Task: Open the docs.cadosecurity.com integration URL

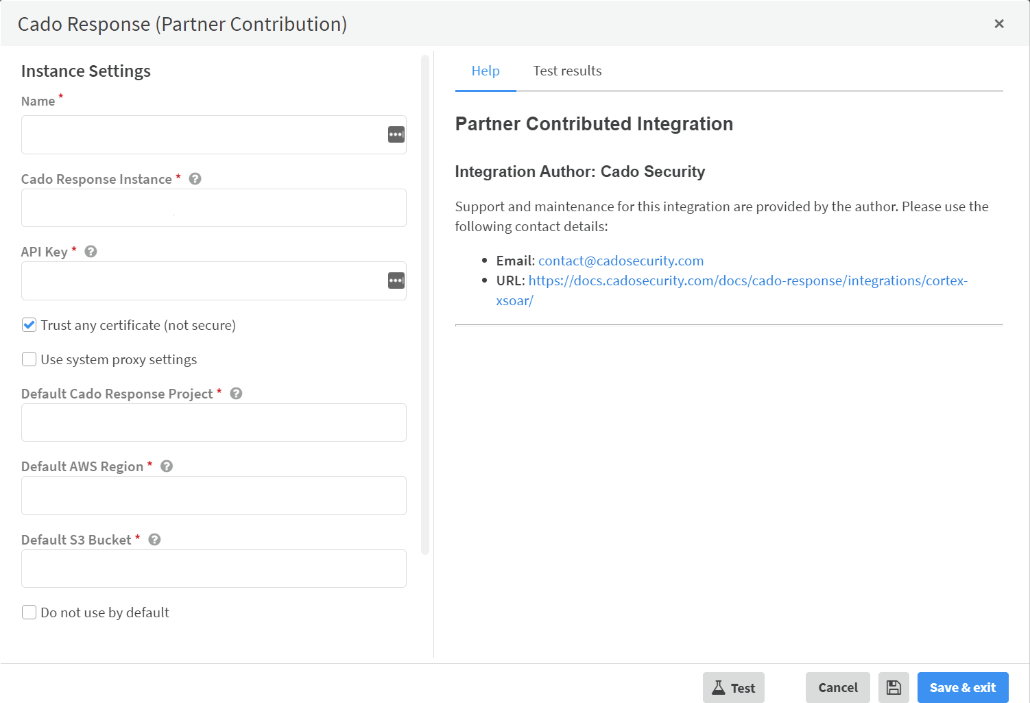Action: [x=732, y=291]
